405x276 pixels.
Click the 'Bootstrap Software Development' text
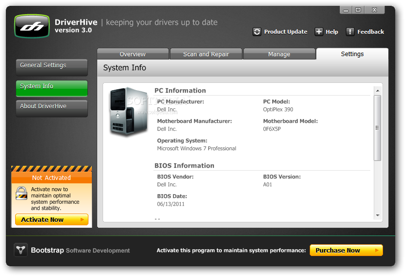coord(80,250)
